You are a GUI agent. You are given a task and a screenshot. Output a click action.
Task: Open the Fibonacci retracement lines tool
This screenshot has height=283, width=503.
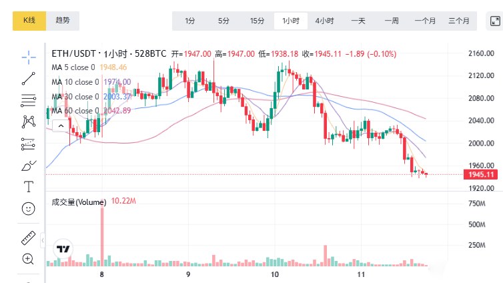point(29,101)
